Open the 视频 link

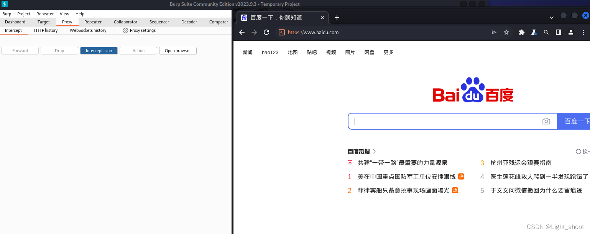331,52
